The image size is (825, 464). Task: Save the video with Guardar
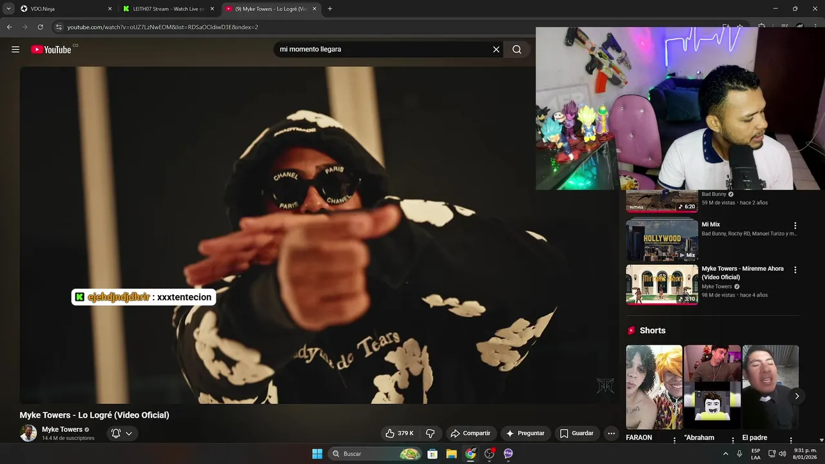(x=576, y=433)
